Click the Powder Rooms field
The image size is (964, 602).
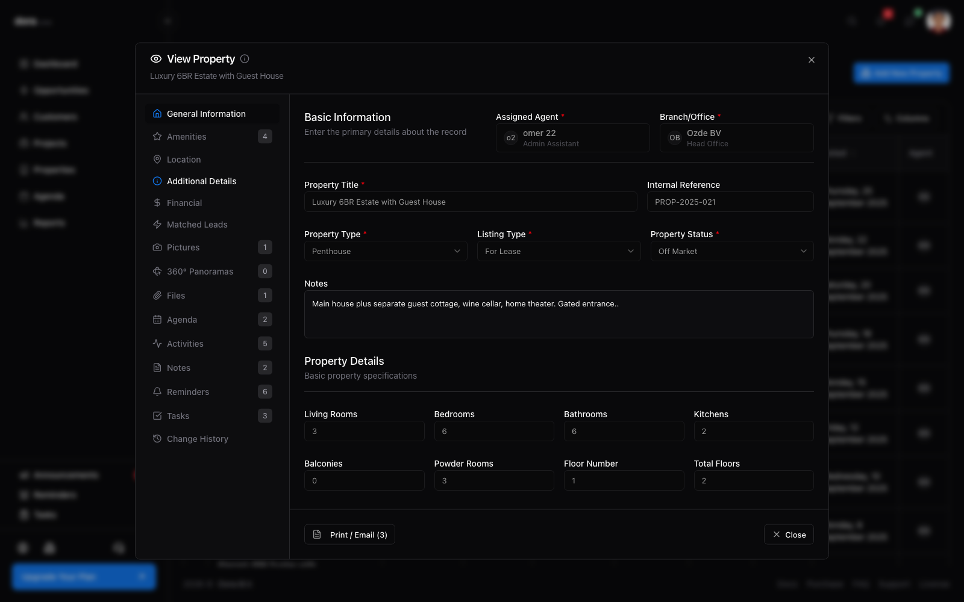click(x=494, y=480)
